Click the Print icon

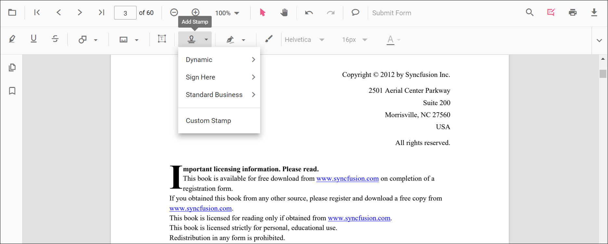[x=573, y=13]
